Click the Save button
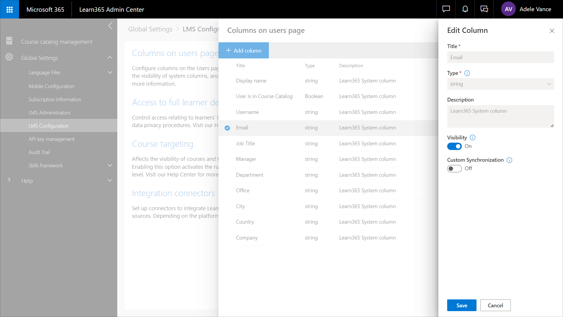Viewport: 563px width, 317px height. click(x=462, y=305)
